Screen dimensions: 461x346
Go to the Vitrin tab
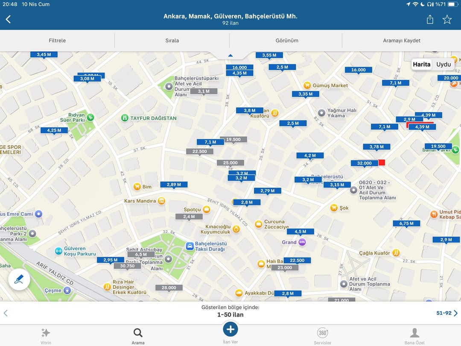pyautogui.click(x=46, y=335)
